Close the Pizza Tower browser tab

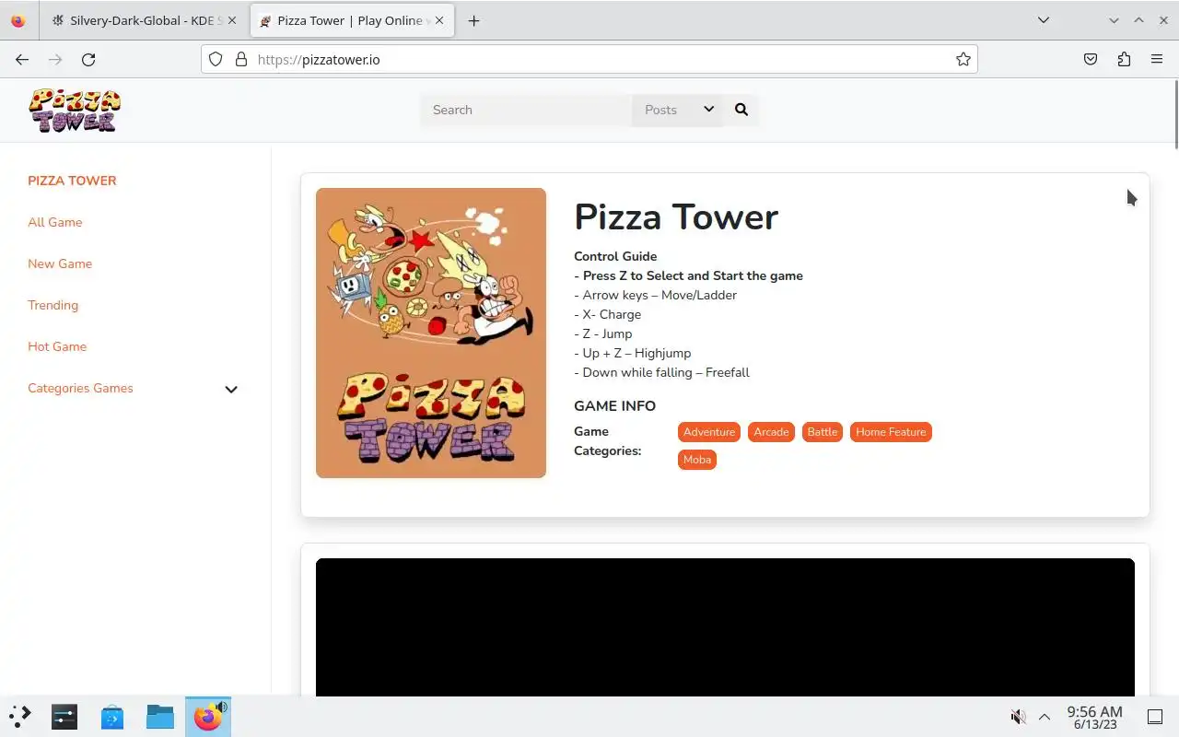[x=440, y=20]
